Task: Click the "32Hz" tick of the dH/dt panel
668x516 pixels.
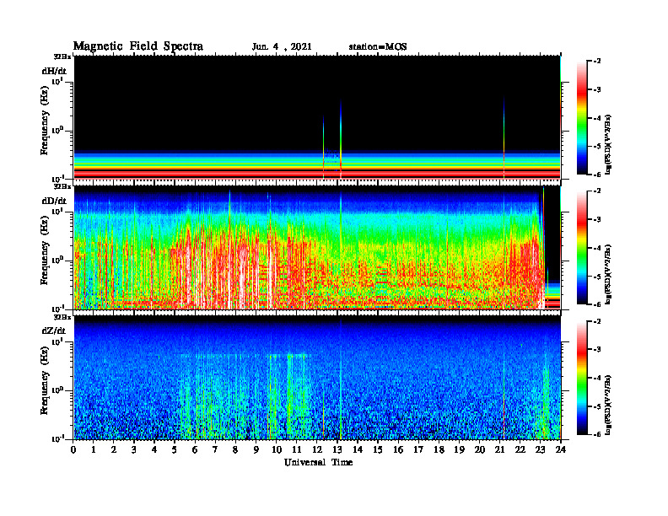Action: [x=62, y=56]
